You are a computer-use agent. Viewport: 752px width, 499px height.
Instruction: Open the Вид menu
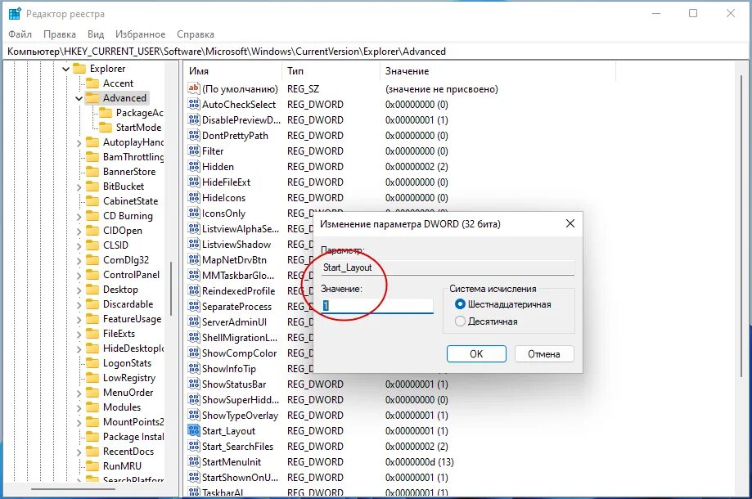[96, 34]
